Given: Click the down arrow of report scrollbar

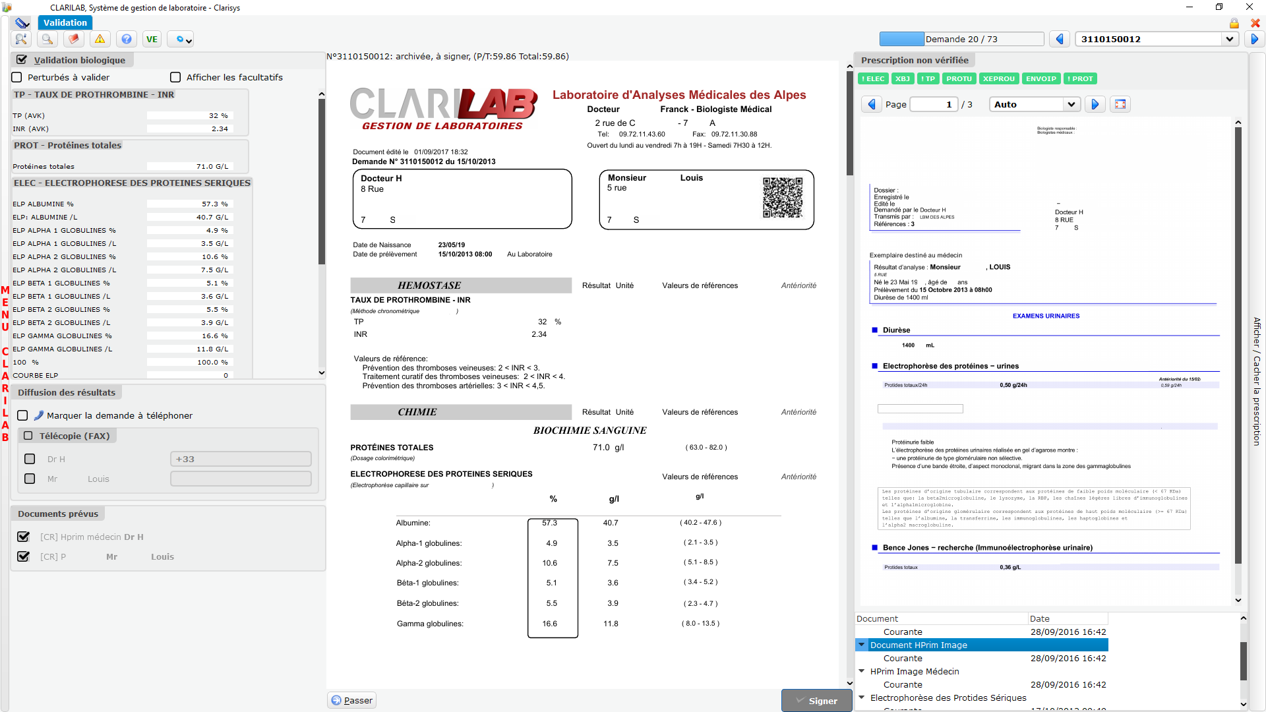Looking at the screenshot, I should tap(849, 683).
